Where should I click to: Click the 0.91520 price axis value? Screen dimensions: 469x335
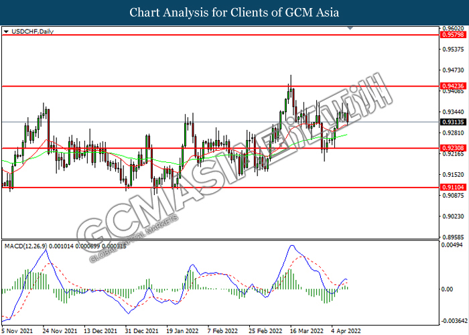(453, 174)
